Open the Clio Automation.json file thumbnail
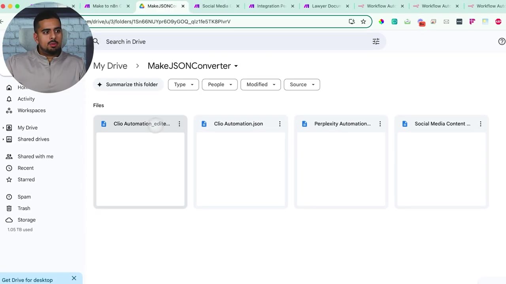 pos(241,170)
